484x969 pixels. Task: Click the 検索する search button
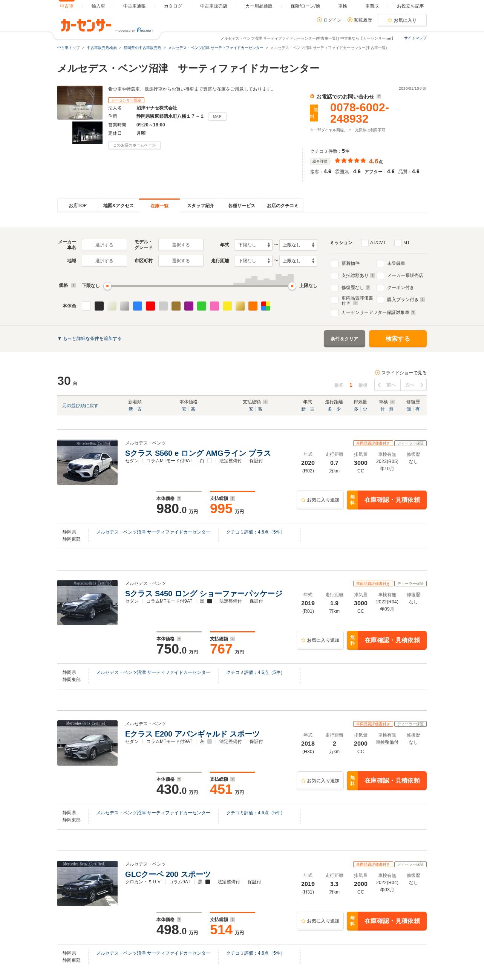pos(398,338)
